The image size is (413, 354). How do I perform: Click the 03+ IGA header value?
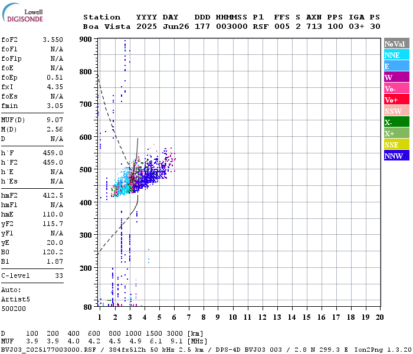[x=356, y=27]
